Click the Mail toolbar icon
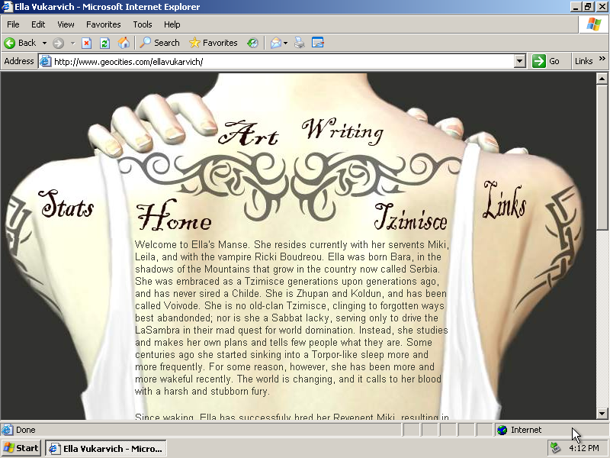 click(275, 43)
